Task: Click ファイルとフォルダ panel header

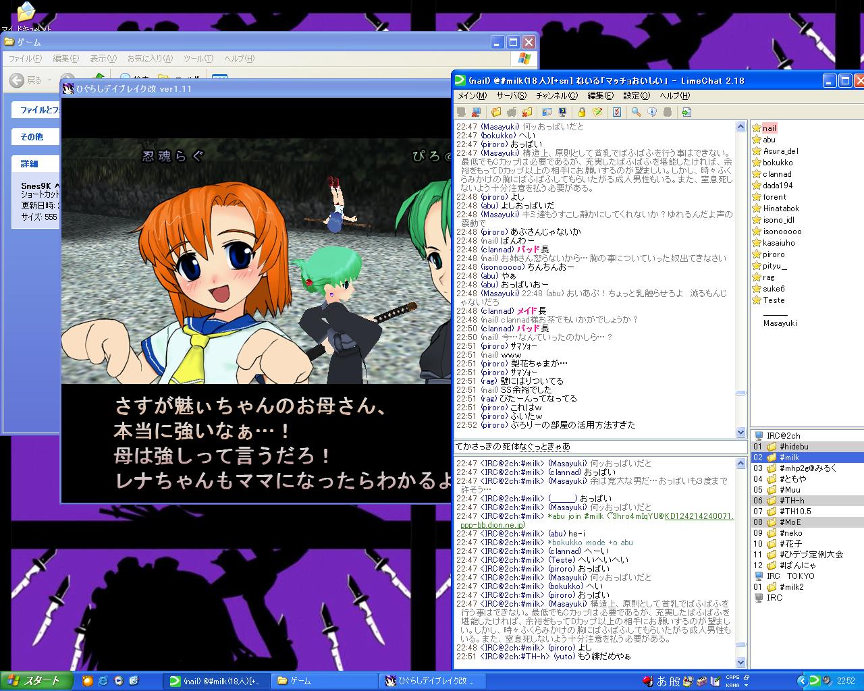Action: [35, 109]
